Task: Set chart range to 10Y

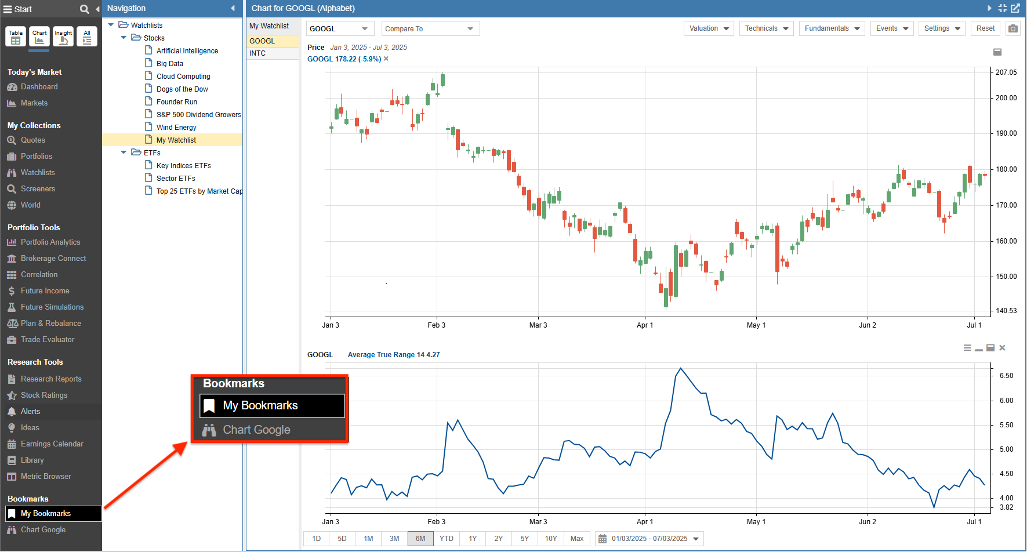Action: [551, 539]
